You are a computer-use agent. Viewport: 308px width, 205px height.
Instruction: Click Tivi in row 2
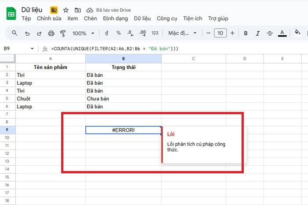[51, 75]
